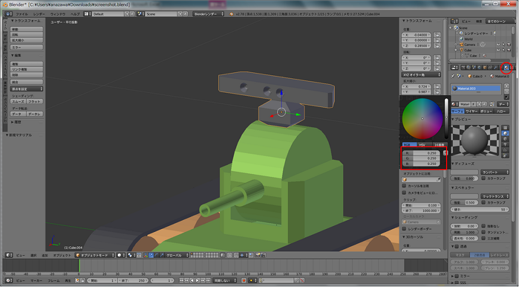Viewport: 519px width, 287px height.
Task: Click the スムーズ shading button
Action: 18,101
